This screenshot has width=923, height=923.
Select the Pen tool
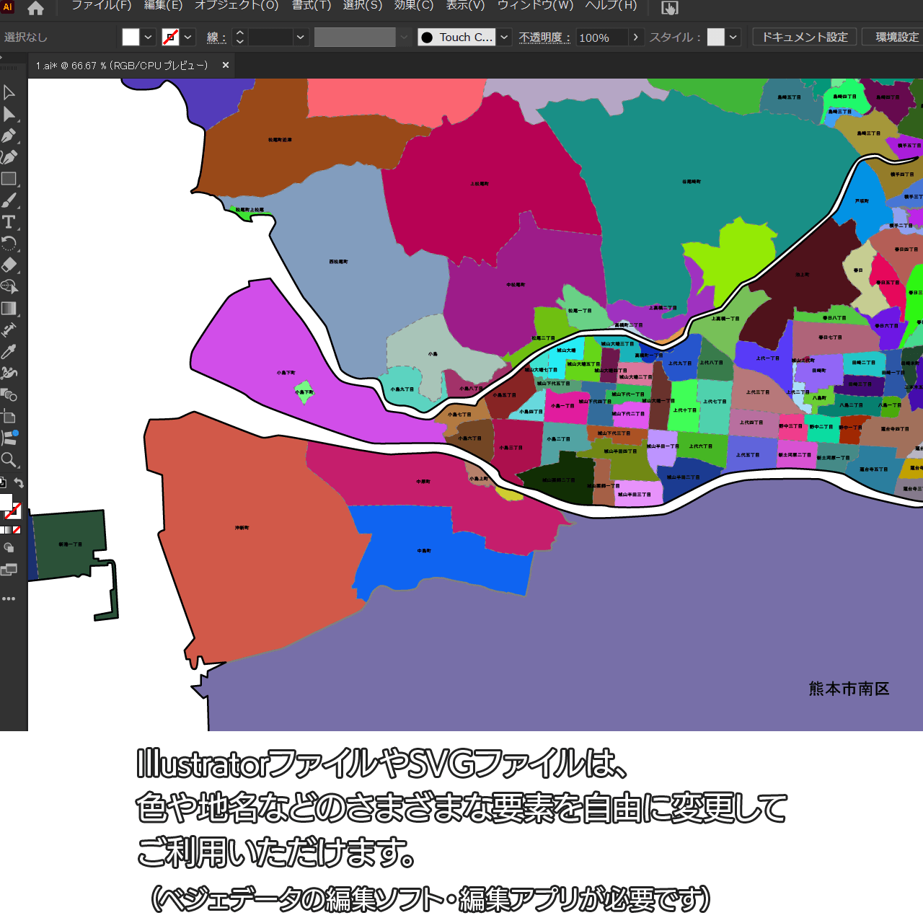coord(9,136)
